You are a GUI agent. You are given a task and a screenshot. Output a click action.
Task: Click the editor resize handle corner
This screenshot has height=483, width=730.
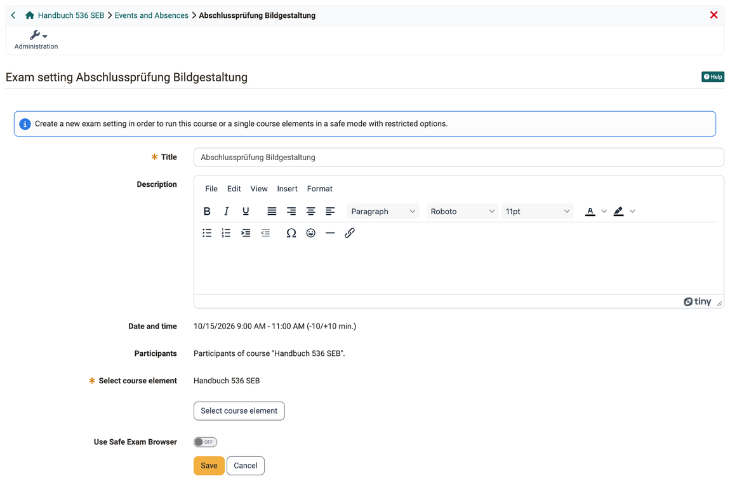click(x=719, y=303)
